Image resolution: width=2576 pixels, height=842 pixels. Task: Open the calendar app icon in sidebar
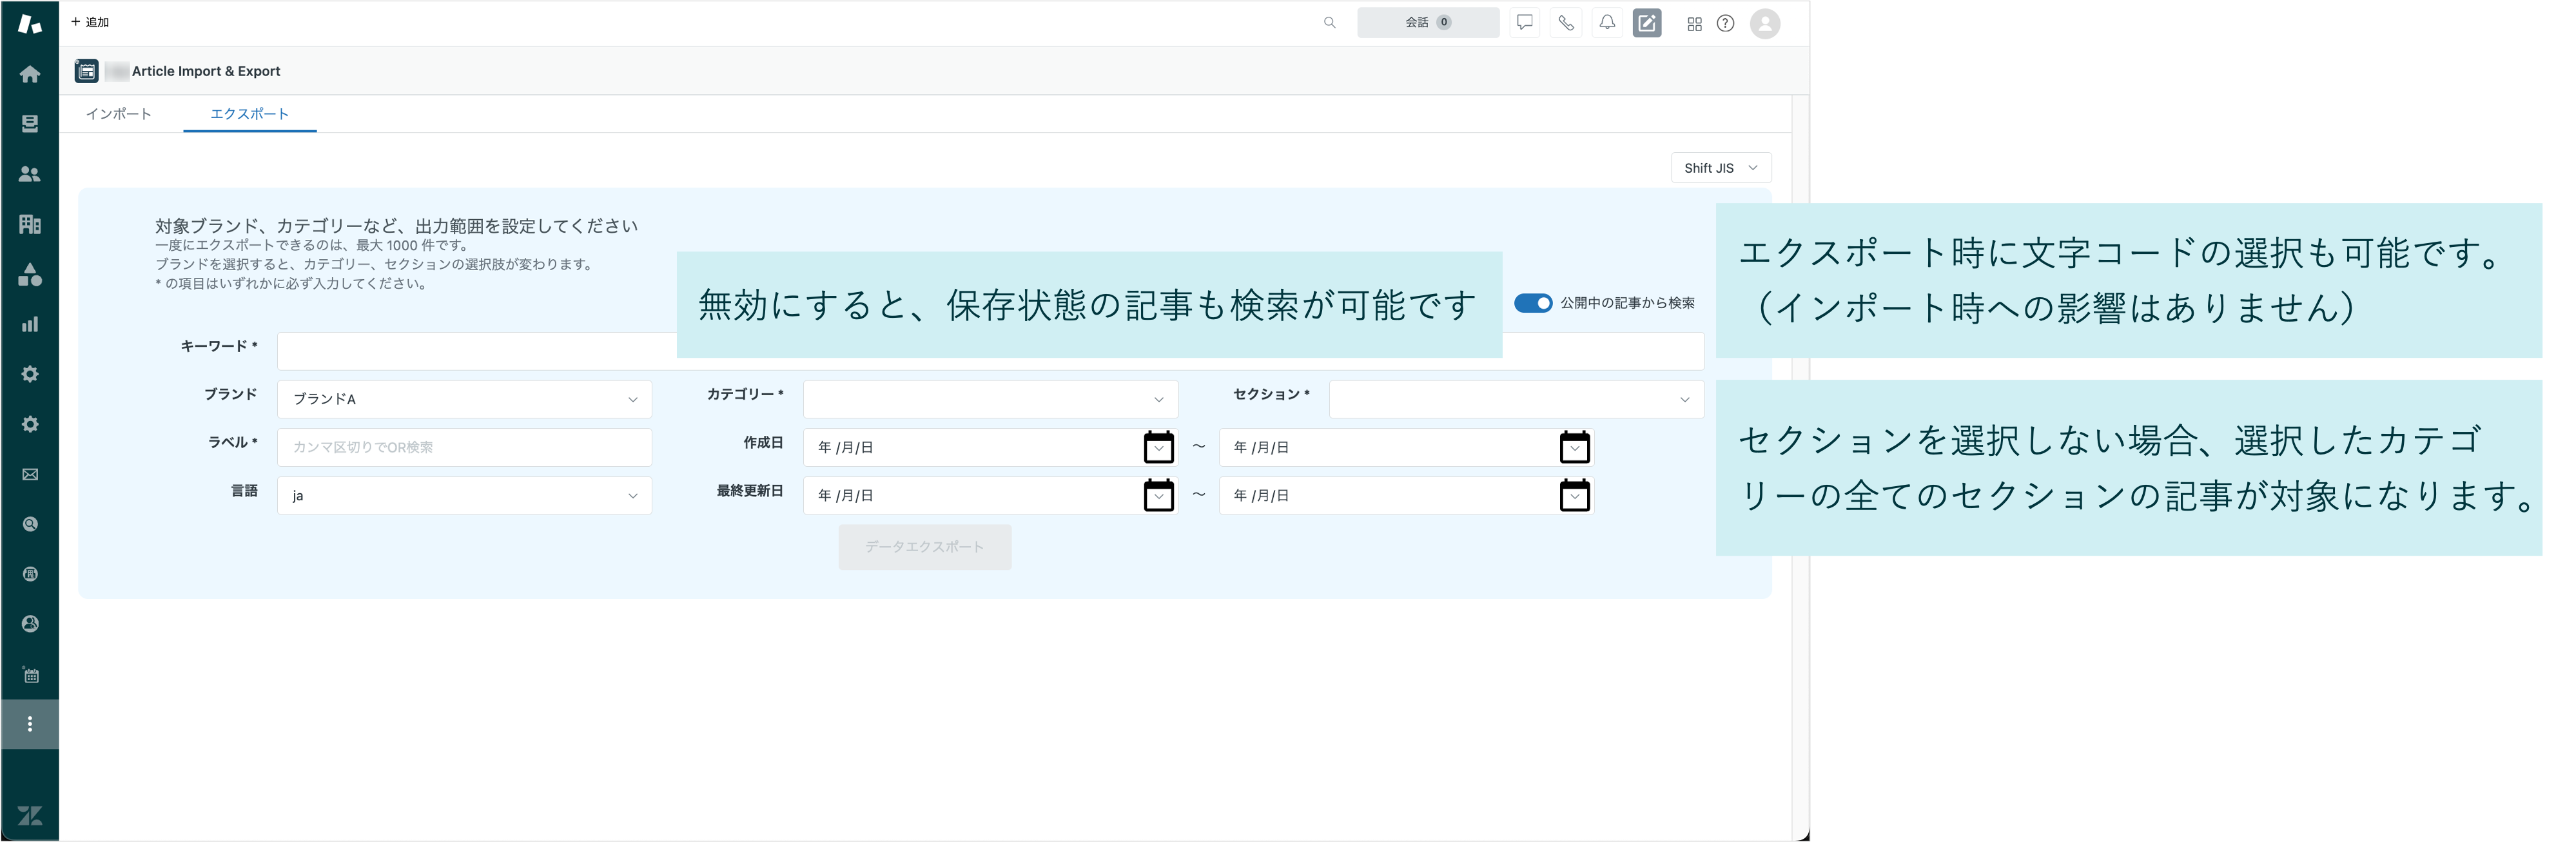(30, 675)
